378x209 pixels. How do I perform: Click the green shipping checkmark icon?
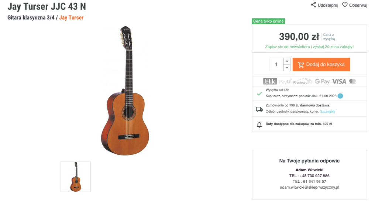coord(259,93)
